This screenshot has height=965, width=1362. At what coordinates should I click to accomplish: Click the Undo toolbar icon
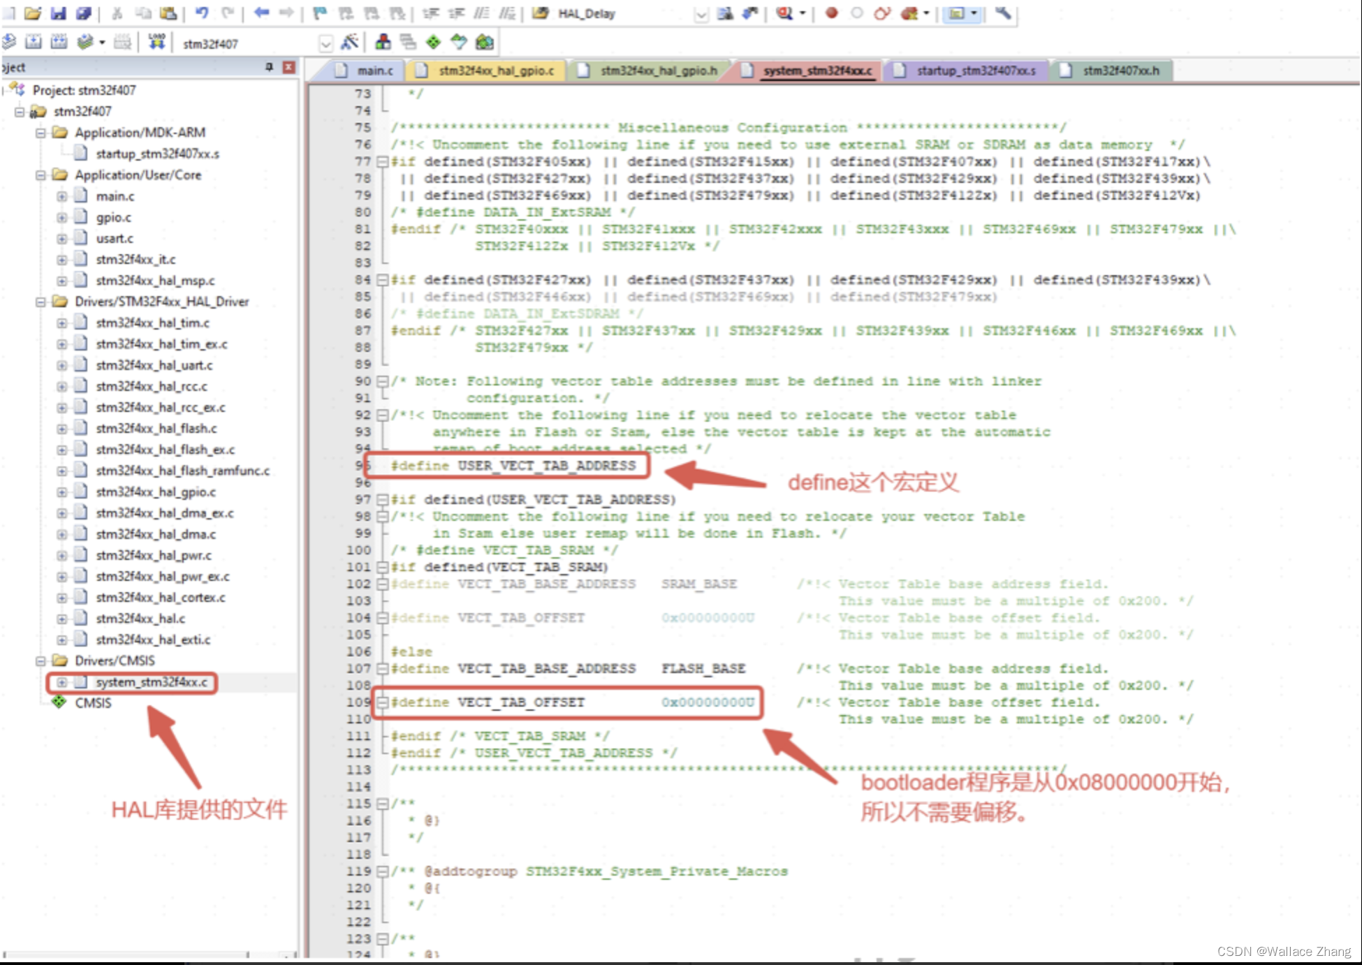[x=202, y=13]
